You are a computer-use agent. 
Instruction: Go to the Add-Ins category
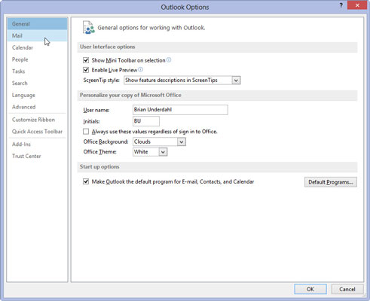(37, 144)
